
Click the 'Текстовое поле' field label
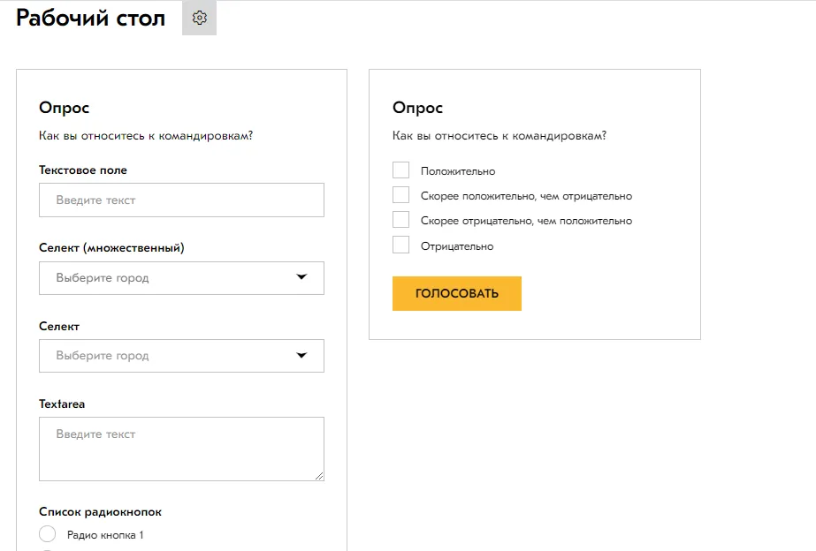pos(83,170)
